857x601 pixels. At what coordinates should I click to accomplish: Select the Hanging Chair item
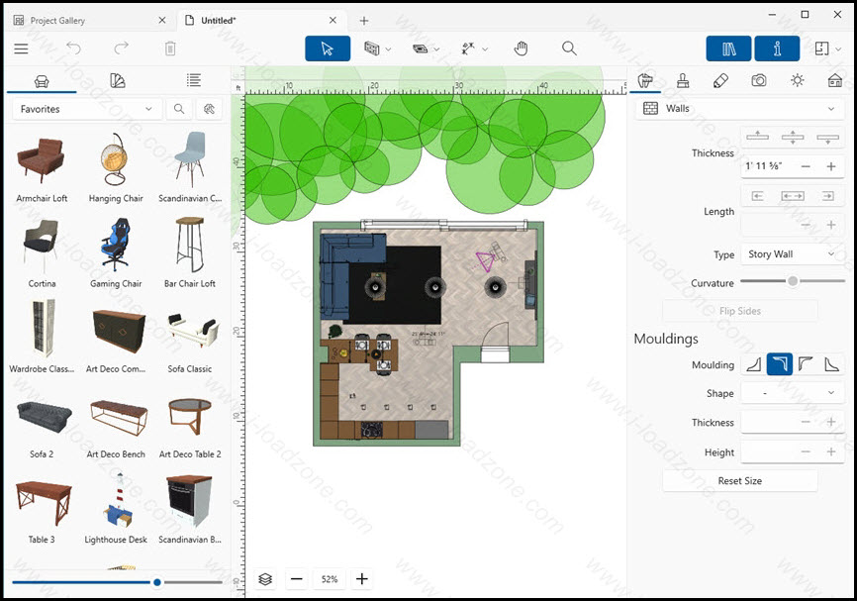coord(116,168)
